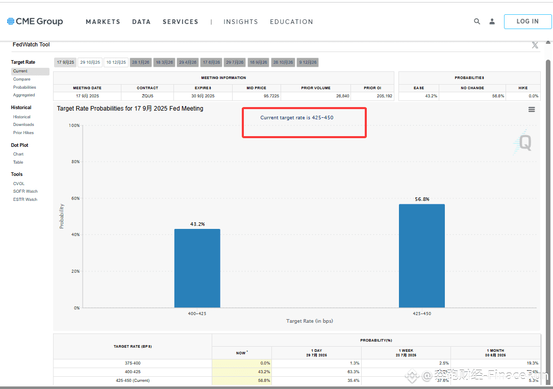Select the 9 12月26 meeting tab
The image size is (553, 389).
308,62
